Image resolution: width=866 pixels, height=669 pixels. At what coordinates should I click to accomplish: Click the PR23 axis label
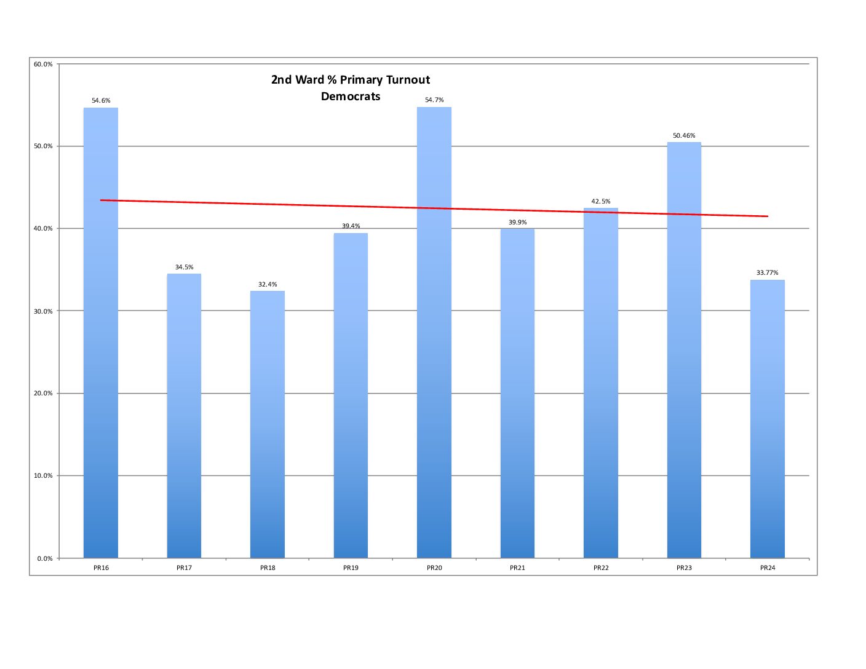[x=684, y=568]
